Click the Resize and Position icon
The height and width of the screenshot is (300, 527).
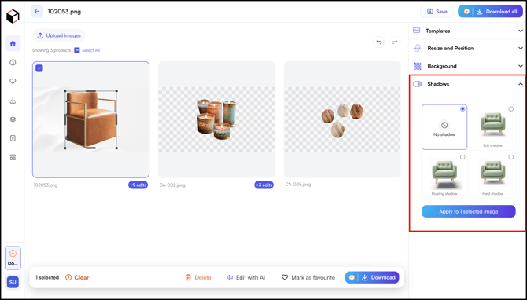click(x=417, y=48)
